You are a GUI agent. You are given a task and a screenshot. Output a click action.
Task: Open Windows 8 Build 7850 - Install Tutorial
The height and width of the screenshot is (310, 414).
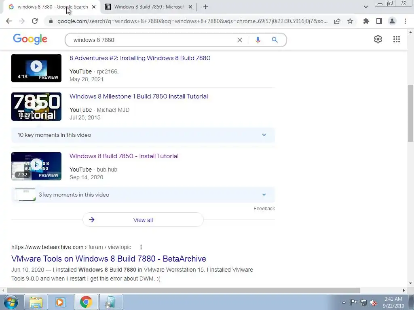[x=124, y=156]
